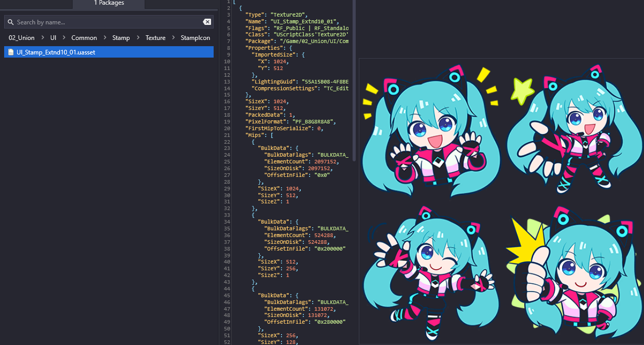Focus the Search by name field

pos(109,22)
